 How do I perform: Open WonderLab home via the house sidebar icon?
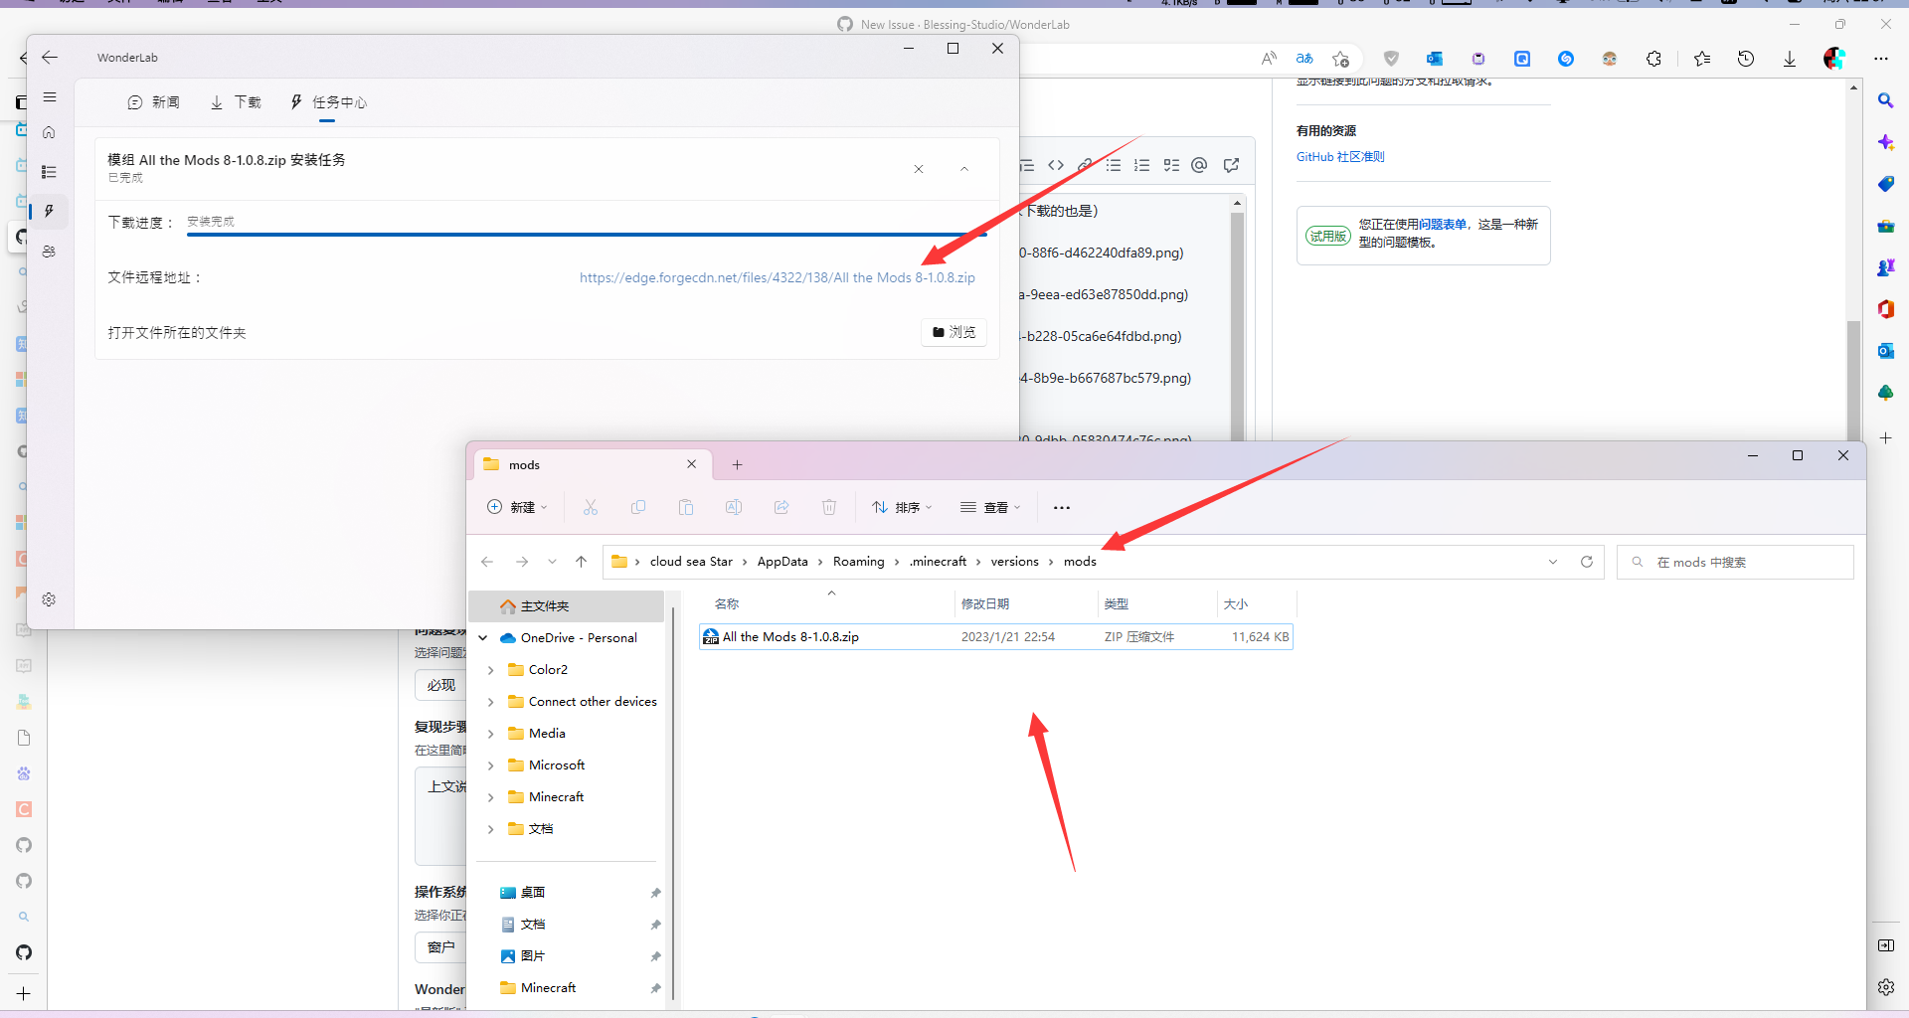pos(49,131)
